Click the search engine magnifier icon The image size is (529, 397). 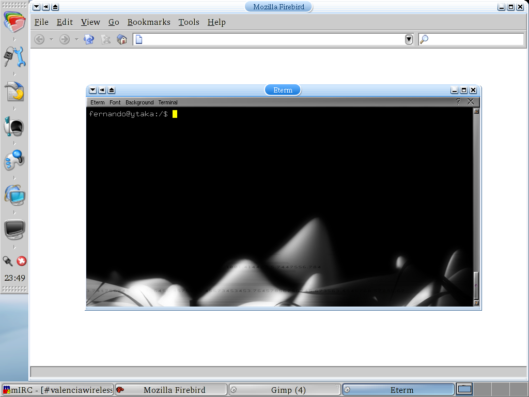[424, 39]
